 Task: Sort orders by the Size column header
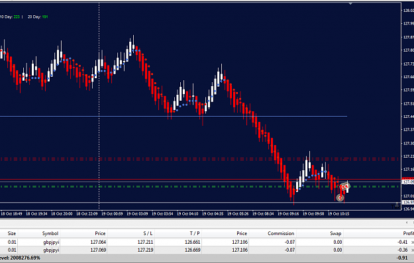(x=12, y=233)
